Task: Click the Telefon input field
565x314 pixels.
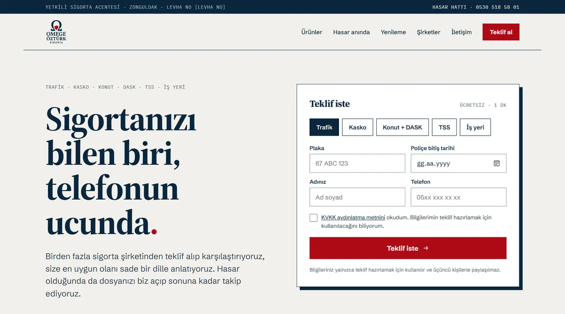Action: (459, 197)
